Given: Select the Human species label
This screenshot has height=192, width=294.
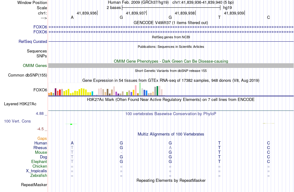Looking at the screenshot, I should click(41, 143).
